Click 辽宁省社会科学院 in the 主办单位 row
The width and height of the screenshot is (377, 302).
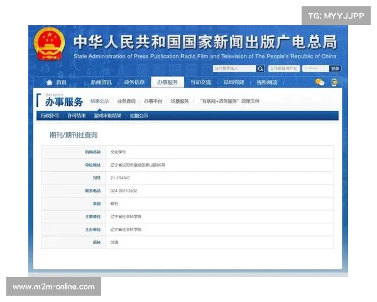(126, 230)
